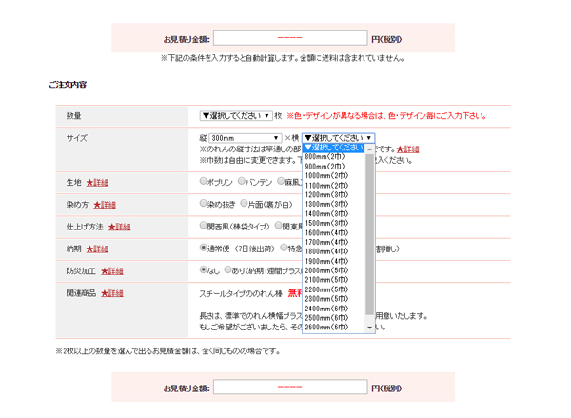Click the top お見積り金額 field
Image resolution: width=571 pixels, height=418 pixels.
(290, 38)
